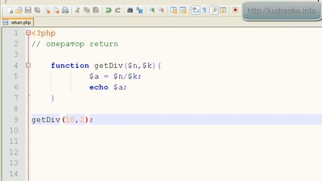This screenshot has height=181, width=322.
Task: Click the 'function' keyword on line 4
Action: pyautogui.click(x=70, y=65)
